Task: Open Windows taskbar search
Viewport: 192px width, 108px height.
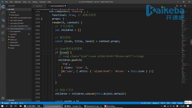Action: (7, 106)
